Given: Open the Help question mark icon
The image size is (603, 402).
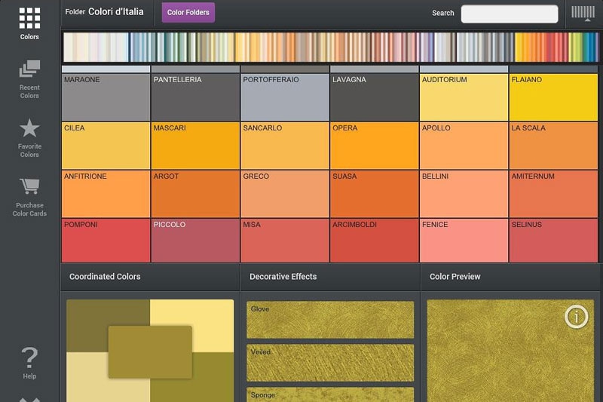Looking at the screenshot, I should click(29, 358).
